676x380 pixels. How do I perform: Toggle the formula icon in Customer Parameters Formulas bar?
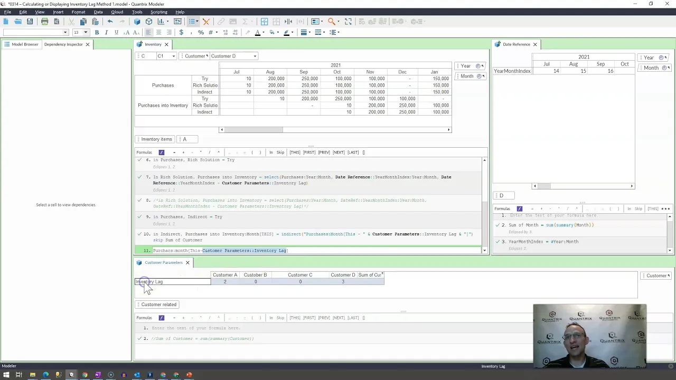click(x=162, y=318)
